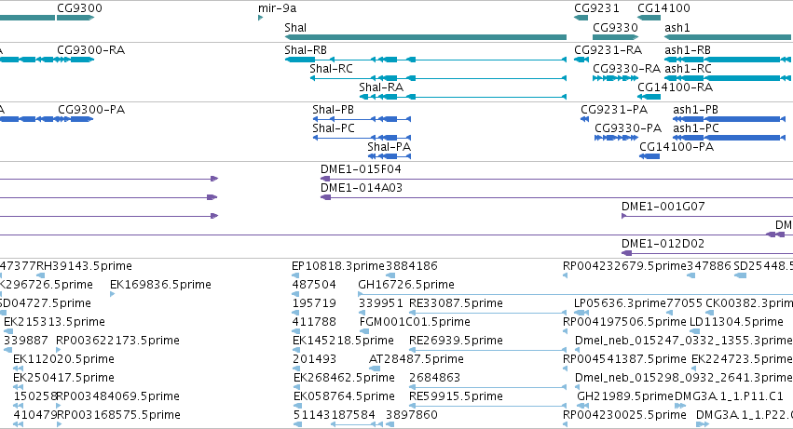Click the EK112020.5prime EST label

pos(63,359)
